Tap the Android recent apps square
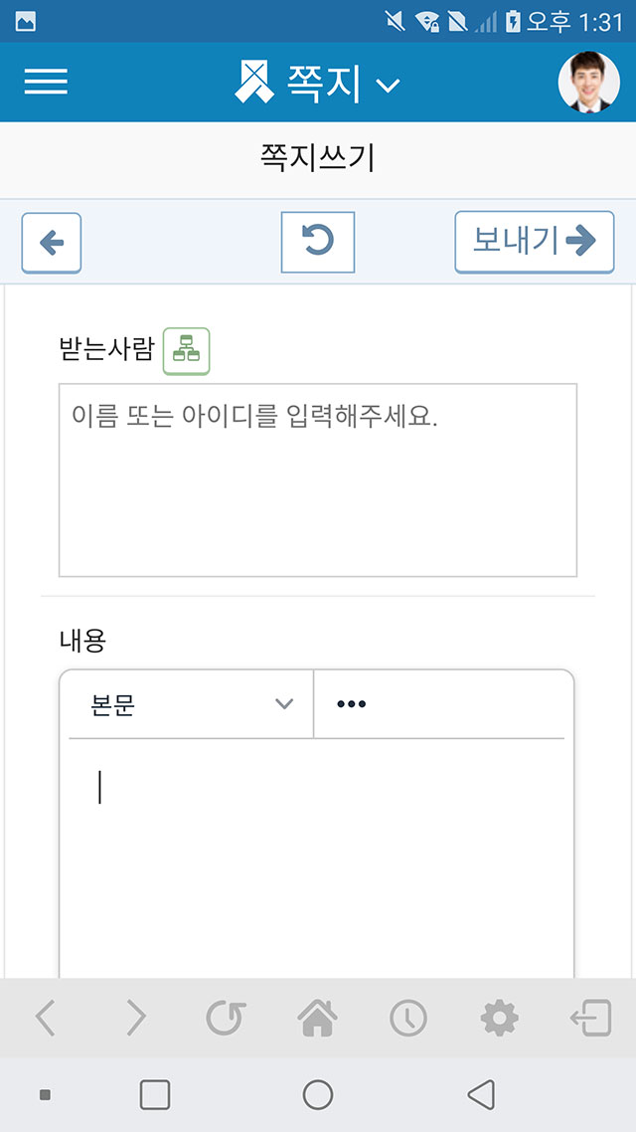This screenshot has height=1132, width=636. [x=155, y=1094]
